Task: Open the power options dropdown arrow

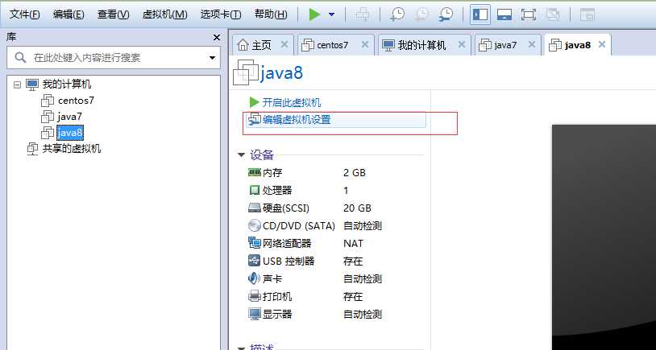Action: [332, 14]
